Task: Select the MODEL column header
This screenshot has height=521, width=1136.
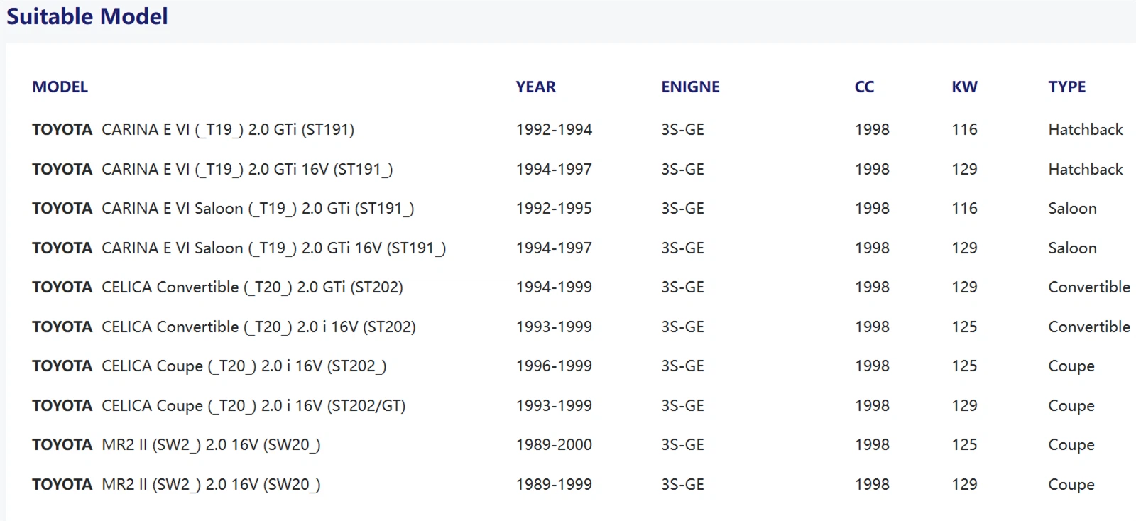Action: click(x=60, y=87)
